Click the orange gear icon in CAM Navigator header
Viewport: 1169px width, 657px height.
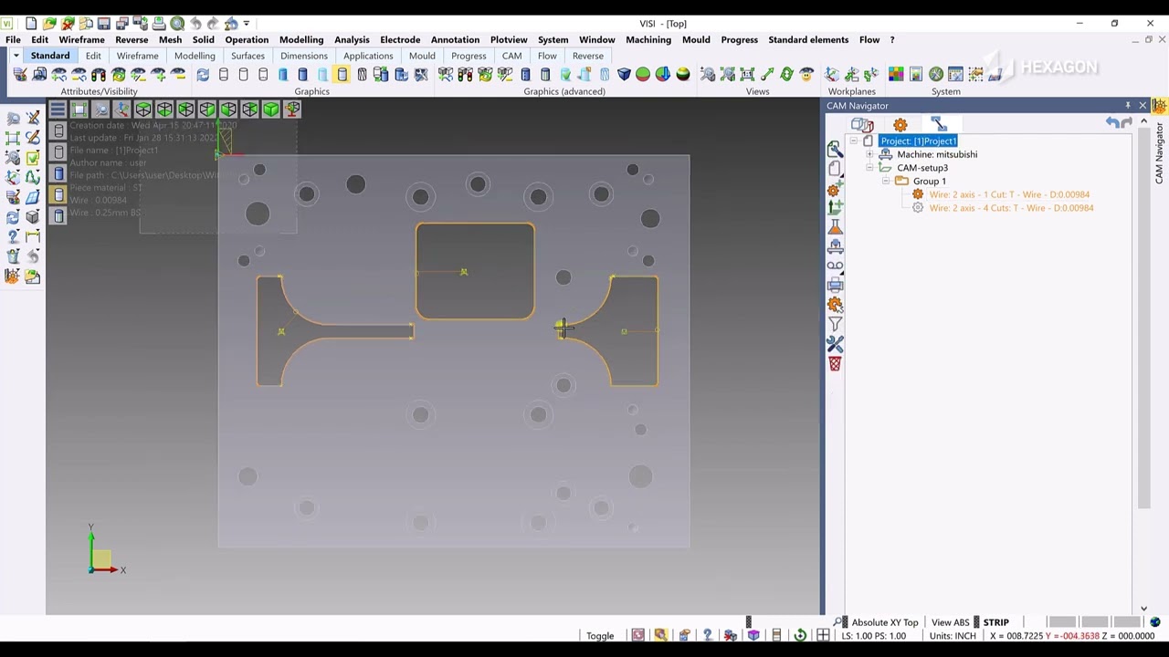click(900, 124)
